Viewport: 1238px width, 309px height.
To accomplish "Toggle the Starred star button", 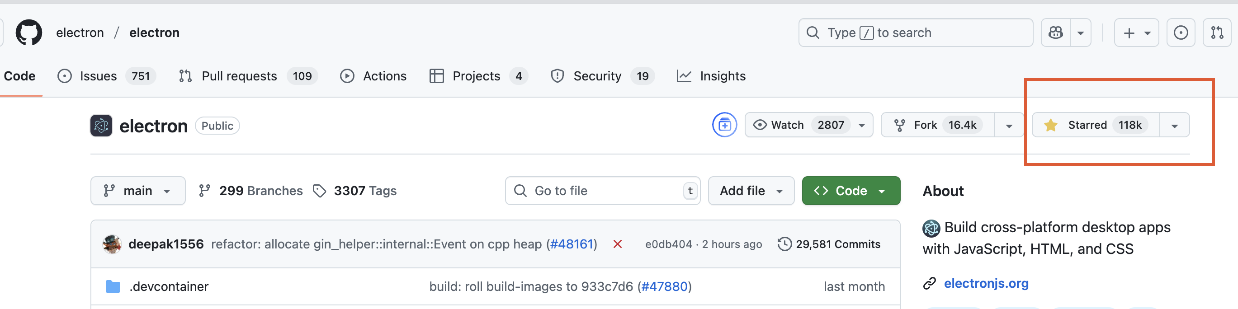I will point(1096,125).
